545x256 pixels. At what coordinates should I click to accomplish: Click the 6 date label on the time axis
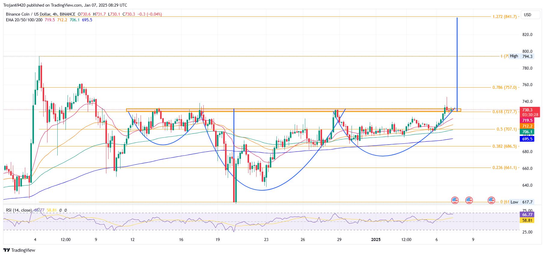tap(437, 239)
